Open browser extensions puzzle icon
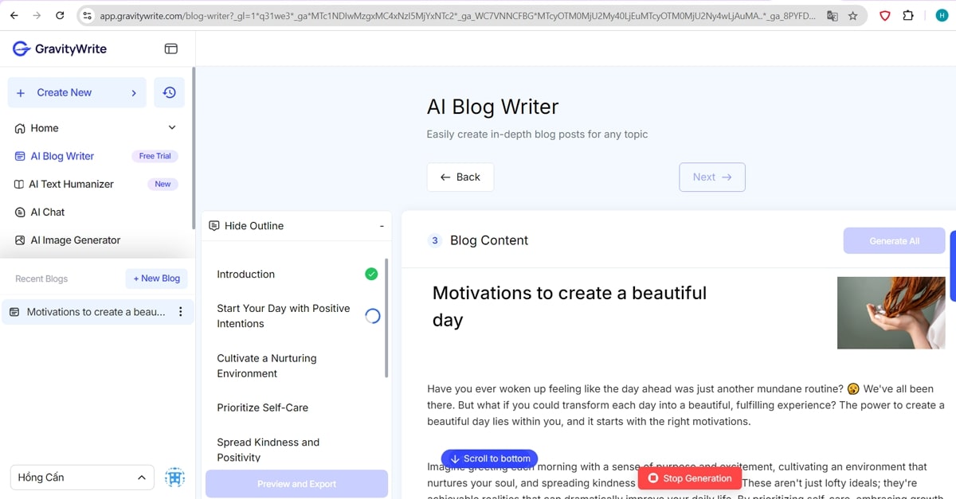 [908, 15]
